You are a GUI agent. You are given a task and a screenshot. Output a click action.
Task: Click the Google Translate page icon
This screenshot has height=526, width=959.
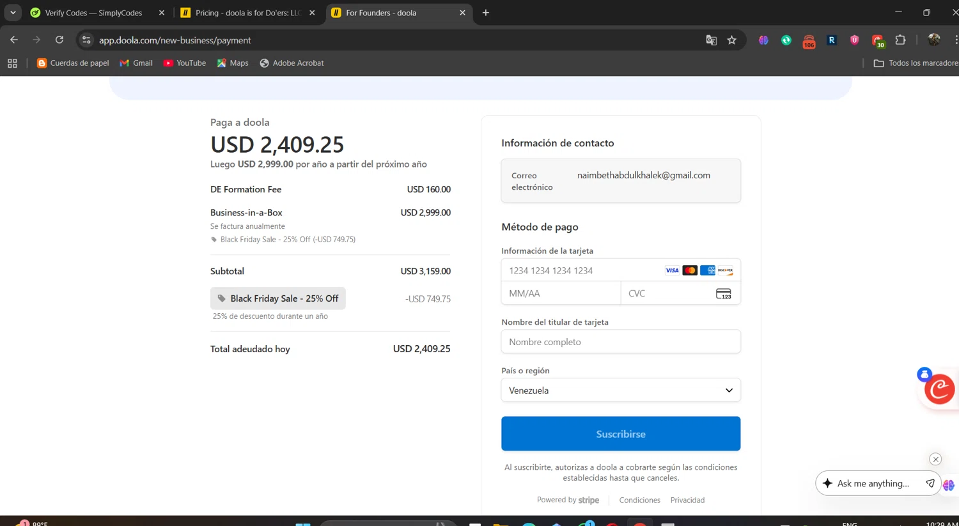[x=711, y=40]
